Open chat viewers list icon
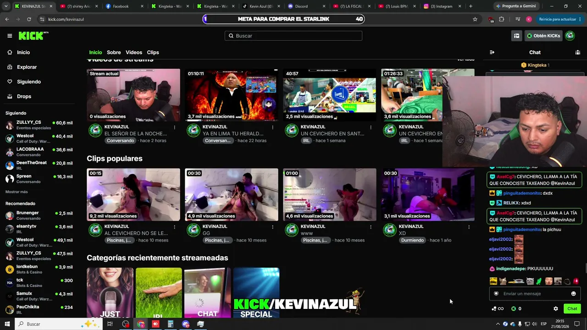 pos(577,52)
